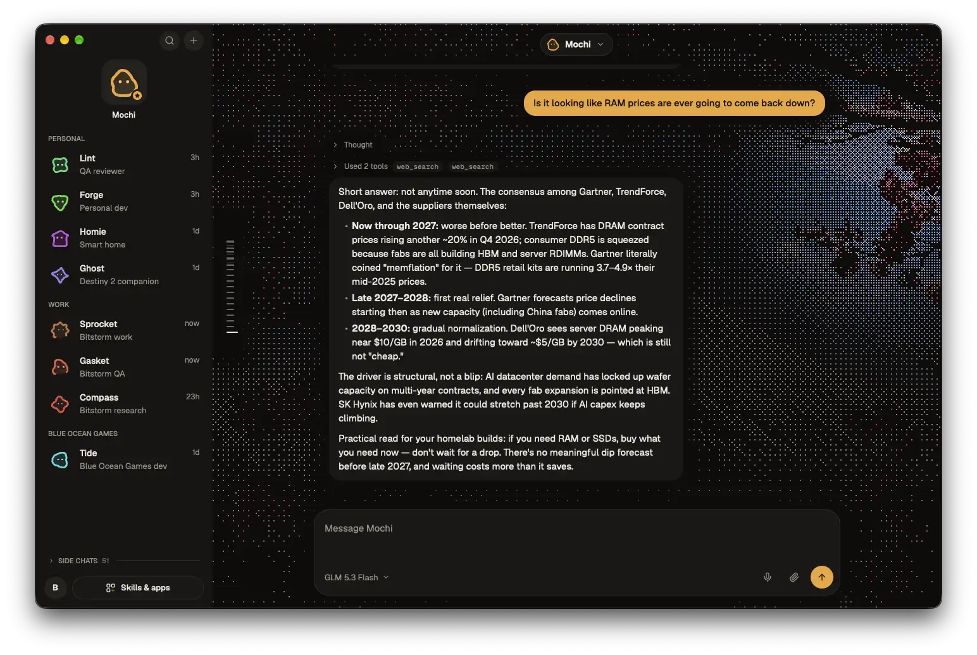Open the search icon in sidebar header
This screenshot has height=655, width=977.
pos(170,41)
